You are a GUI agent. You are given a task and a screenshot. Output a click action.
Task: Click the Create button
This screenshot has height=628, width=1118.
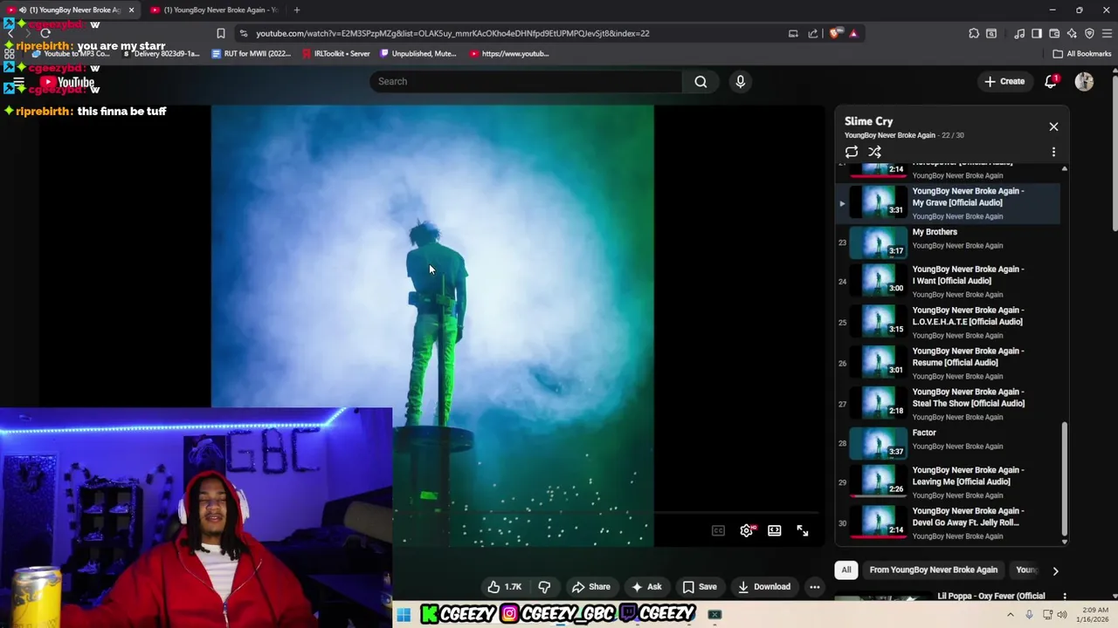pyautogui.click(x=1004, y=81)
